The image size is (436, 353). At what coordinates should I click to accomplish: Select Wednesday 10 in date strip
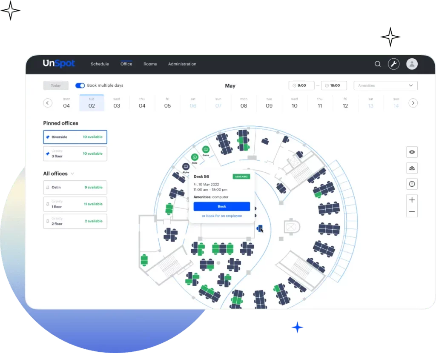295,103
